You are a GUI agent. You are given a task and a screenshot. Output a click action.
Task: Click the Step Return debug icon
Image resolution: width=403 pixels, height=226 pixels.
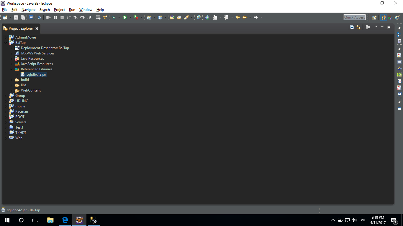(x=89, y=17)
